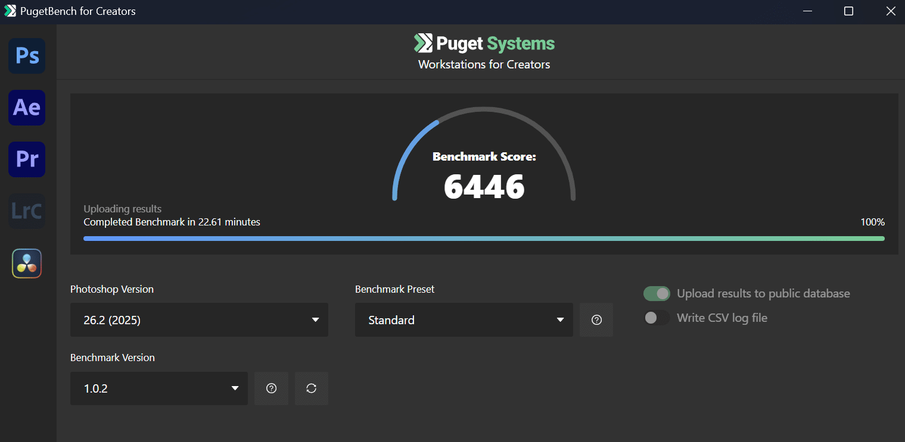
Task: Click the PugetBench title bar app icon
Action: pos(10,11)
